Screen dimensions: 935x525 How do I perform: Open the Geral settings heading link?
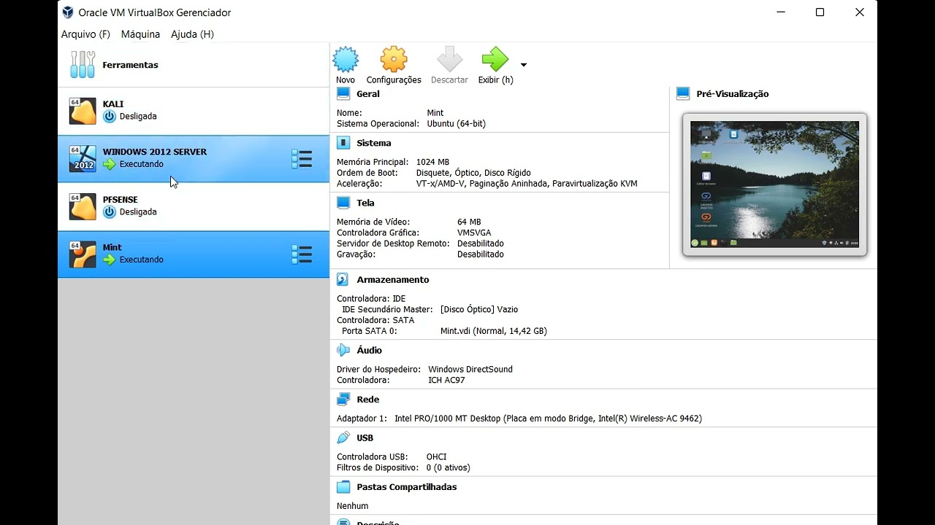tap(368, 94)
